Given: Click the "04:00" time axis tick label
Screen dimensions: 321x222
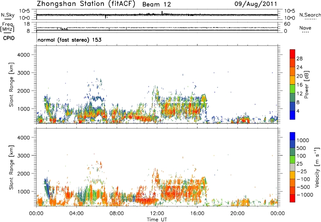Looking at the screenshot, I should pyautogui.click(x=77, y=214).
